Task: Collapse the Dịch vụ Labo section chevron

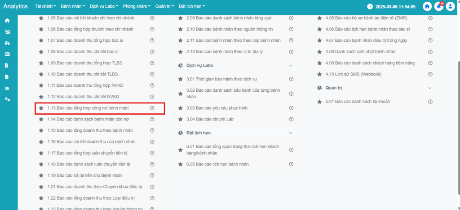Action: pos(291,66)
